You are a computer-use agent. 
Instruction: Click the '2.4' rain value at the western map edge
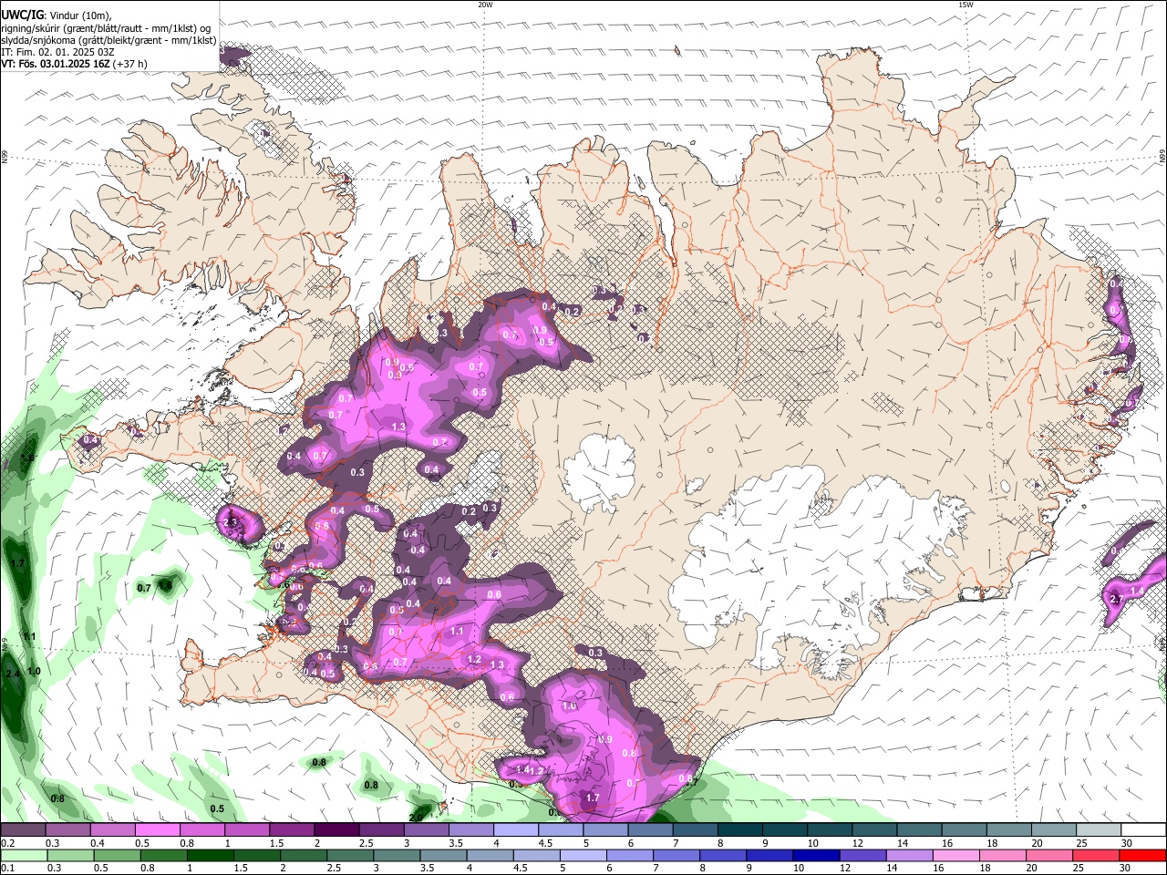point(13,674)
